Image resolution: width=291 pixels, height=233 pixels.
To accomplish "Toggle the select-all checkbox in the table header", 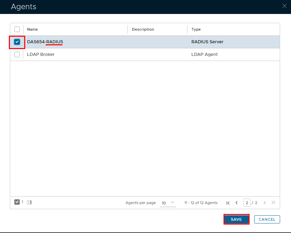I will (17, 29).
